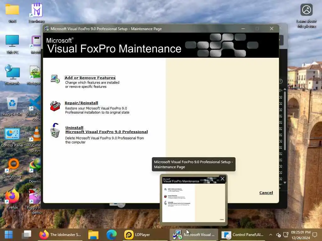This screenshot has width=322, height=241.
Task: Select the Notepad++ desktop shortcut
Action: click(35, 75)
